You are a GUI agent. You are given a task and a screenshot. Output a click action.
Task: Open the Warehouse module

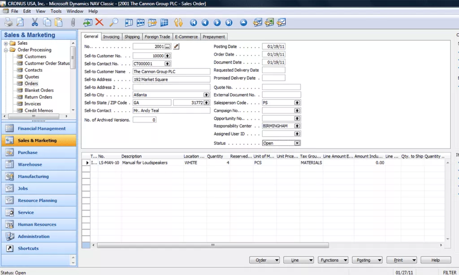pos(39,164)
